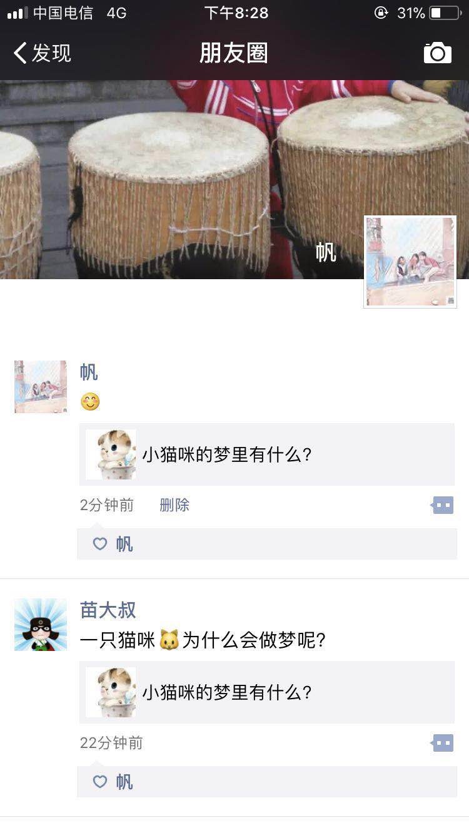
Task: Go back to 发现 with the back arrow
Action: pyautogui.click(x=42, y=53)
